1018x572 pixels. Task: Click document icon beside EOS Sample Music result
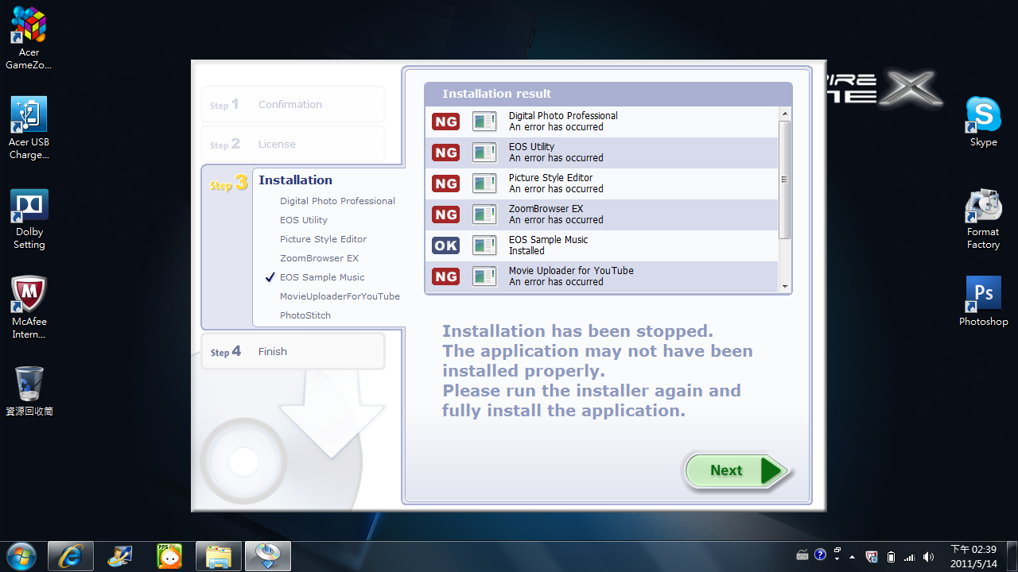484,245
